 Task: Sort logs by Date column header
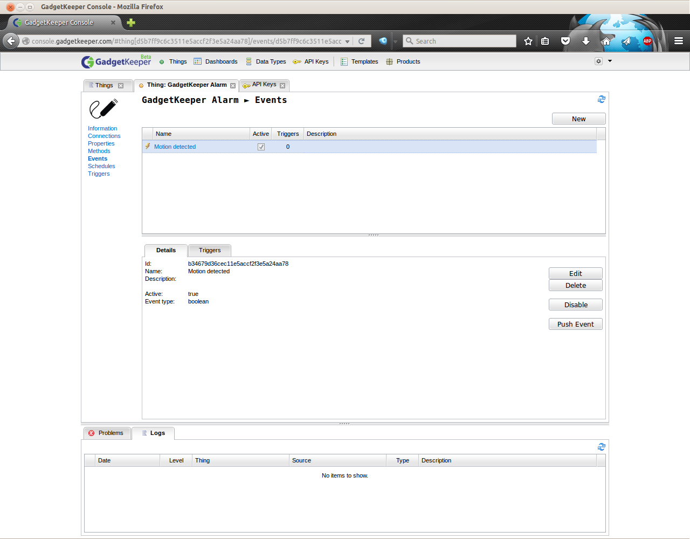(x=127, y=460)
